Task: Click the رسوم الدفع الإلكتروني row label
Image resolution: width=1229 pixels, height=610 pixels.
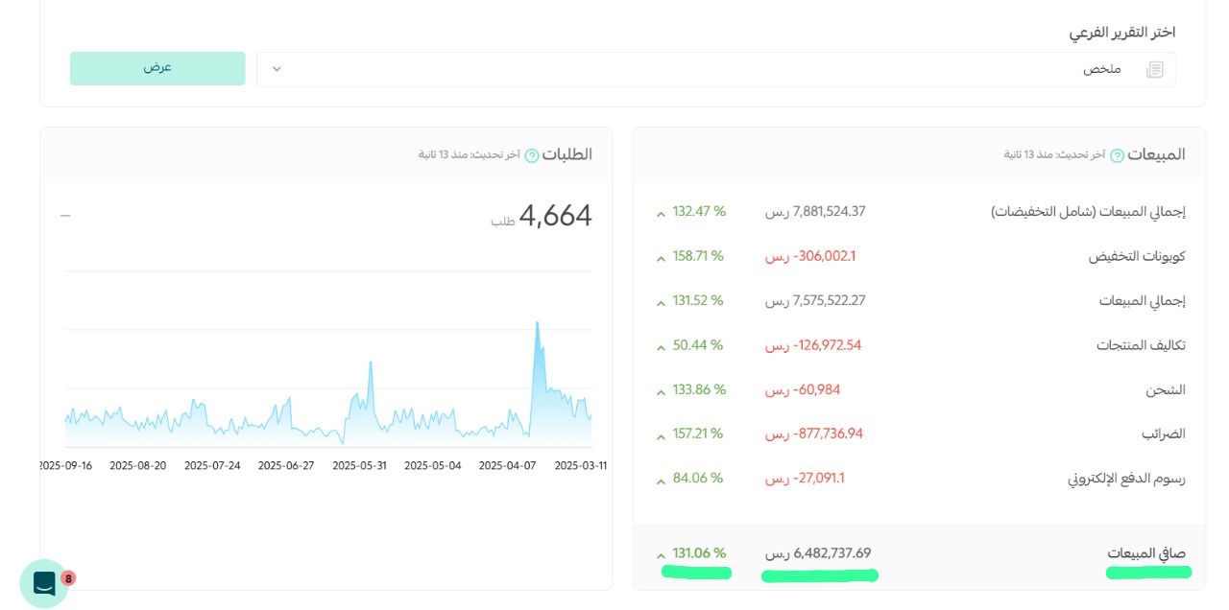Action: click(1127, 479)
